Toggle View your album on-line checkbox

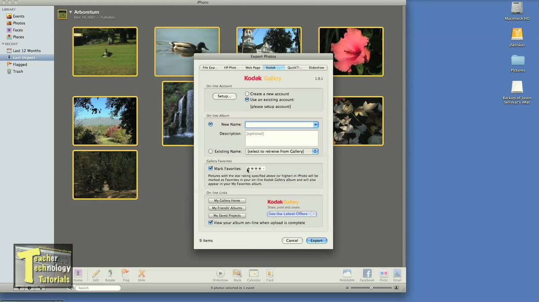(211, 223)
